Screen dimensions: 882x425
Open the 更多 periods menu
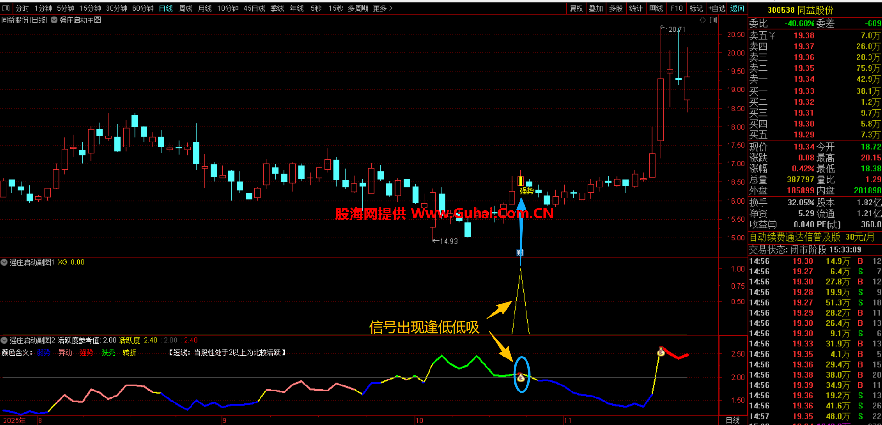pos(383,8)
